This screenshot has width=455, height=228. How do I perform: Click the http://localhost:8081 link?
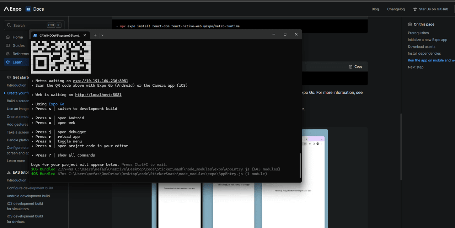tap(98, 95)
